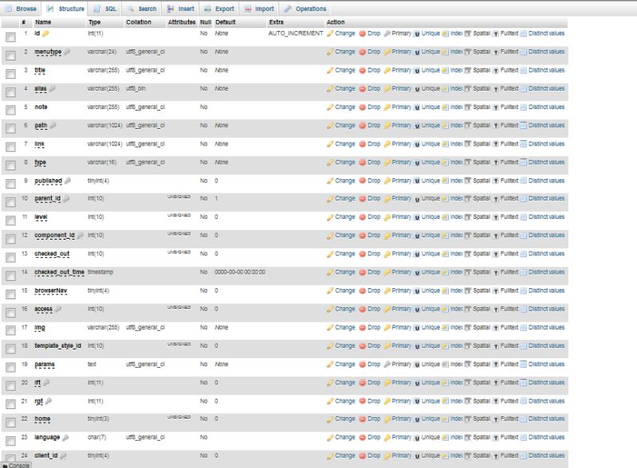Click Fulltext link for rgt column

click(509, 401)
